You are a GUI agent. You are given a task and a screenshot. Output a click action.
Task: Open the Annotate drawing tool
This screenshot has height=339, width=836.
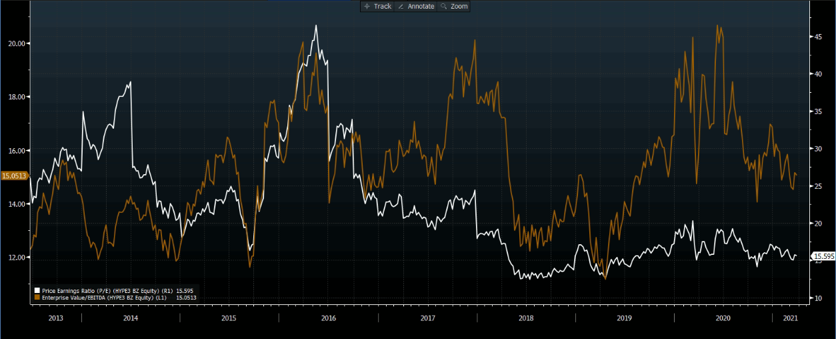coord(415,6)
